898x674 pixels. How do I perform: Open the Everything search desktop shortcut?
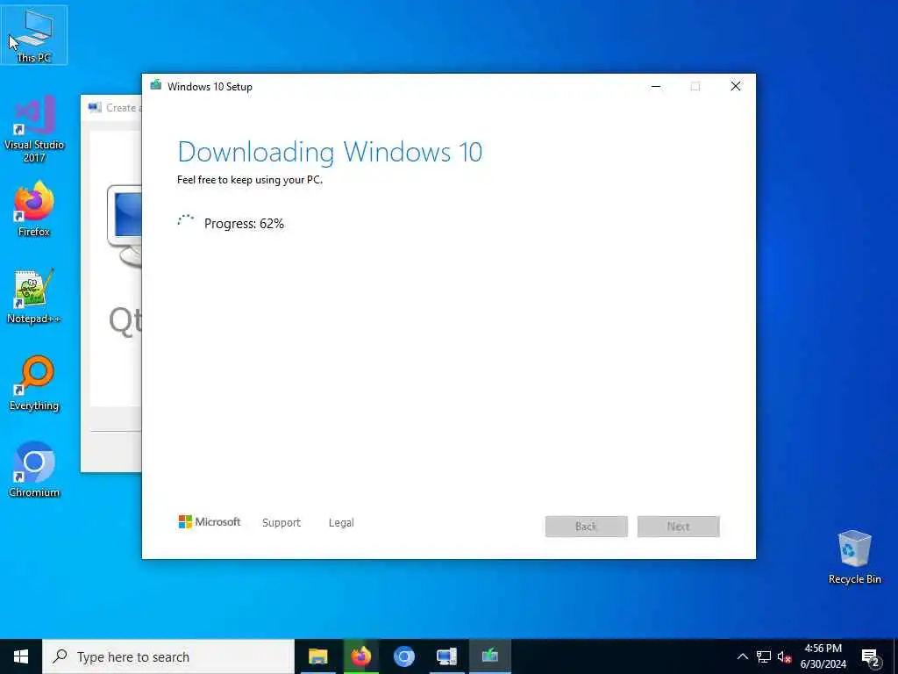click(x=34, y=383)
